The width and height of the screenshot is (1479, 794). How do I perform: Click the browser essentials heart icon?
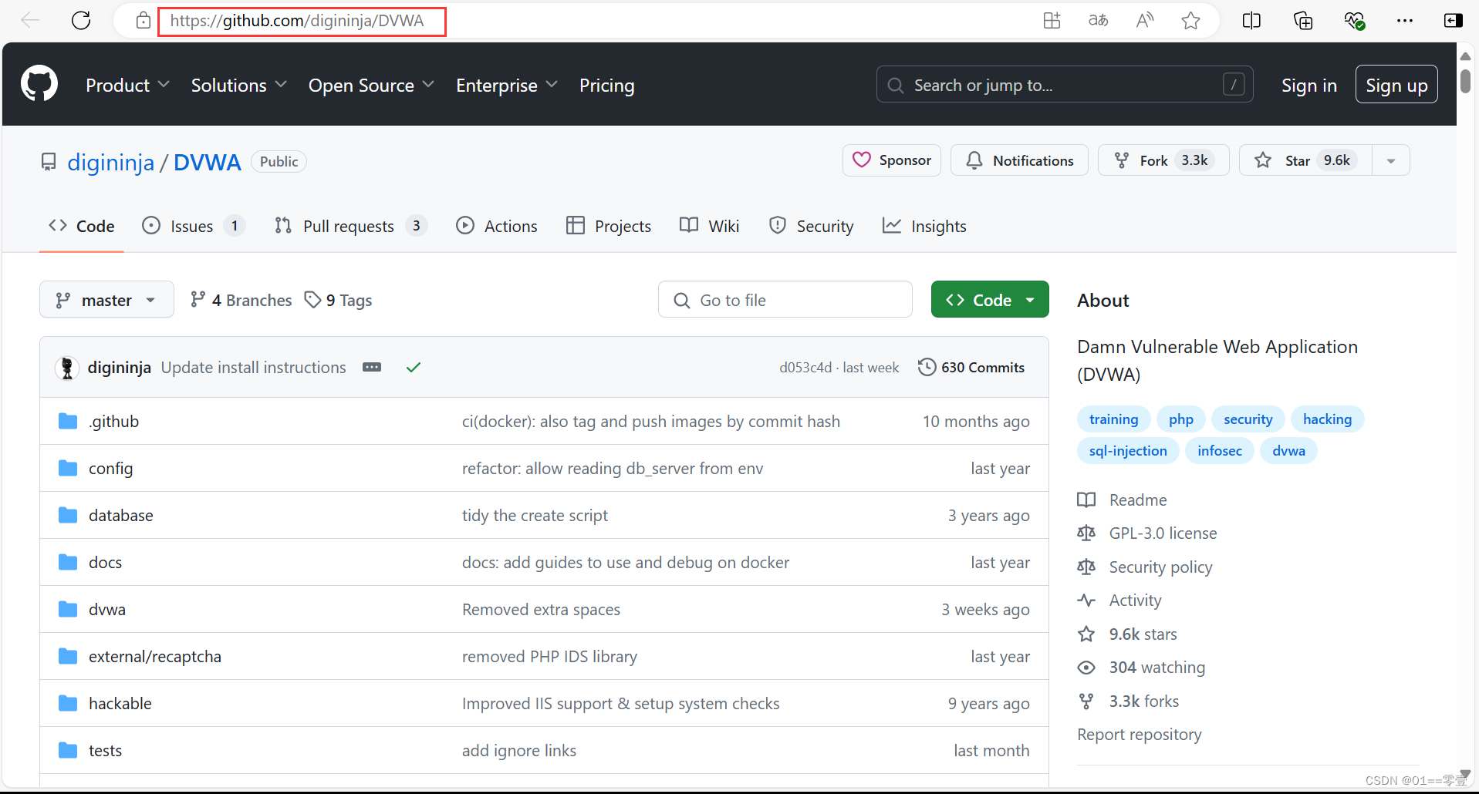click(x=1354, y=21)
